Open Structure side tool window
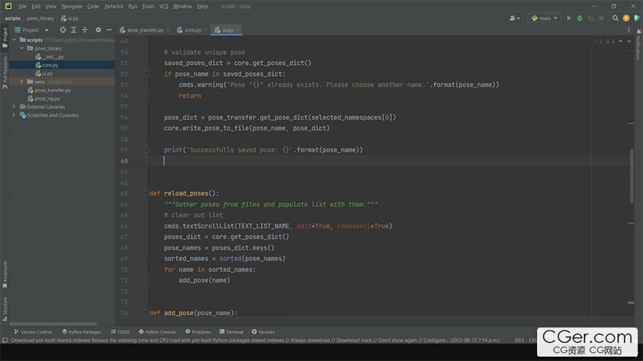This screenshot has width=643, height=361. tap(5, 309)
